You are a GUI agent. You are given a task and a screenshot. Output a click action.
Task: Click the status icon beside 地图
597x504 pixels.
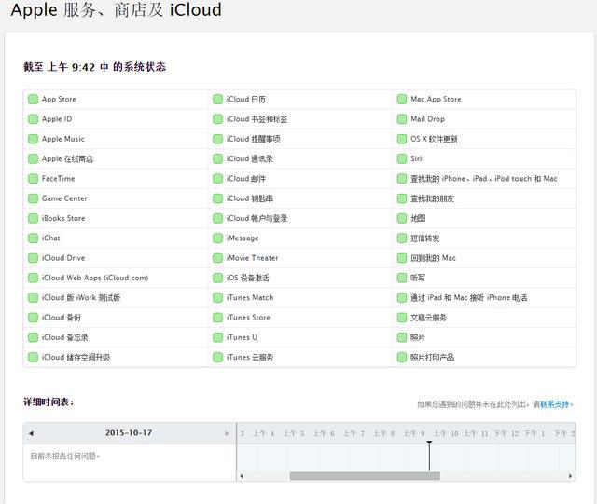point(402,218)
